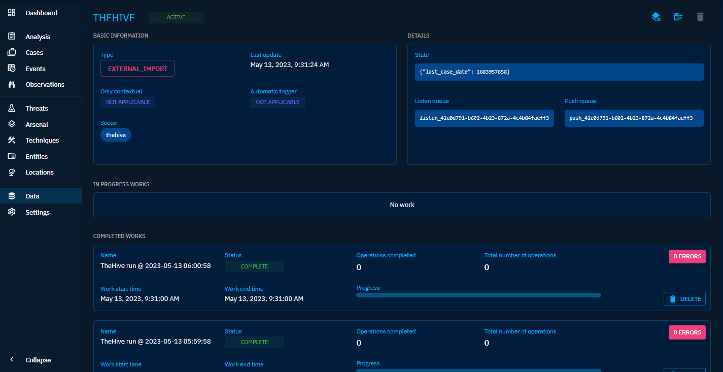Click the Cases briefcase icon
The width and height of the screenshot is (723, 372).
click(x=12, y=52)
